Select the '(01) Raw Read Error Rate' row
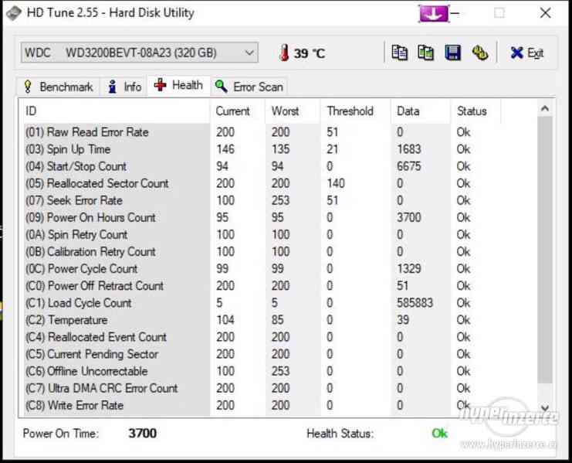The height and width of the screenshot is (463, 572). tap(262, 132)
